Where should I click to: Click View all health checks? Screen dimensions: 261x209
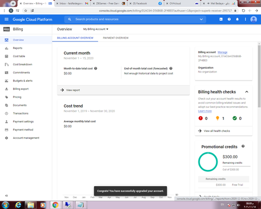click(217, 131)
